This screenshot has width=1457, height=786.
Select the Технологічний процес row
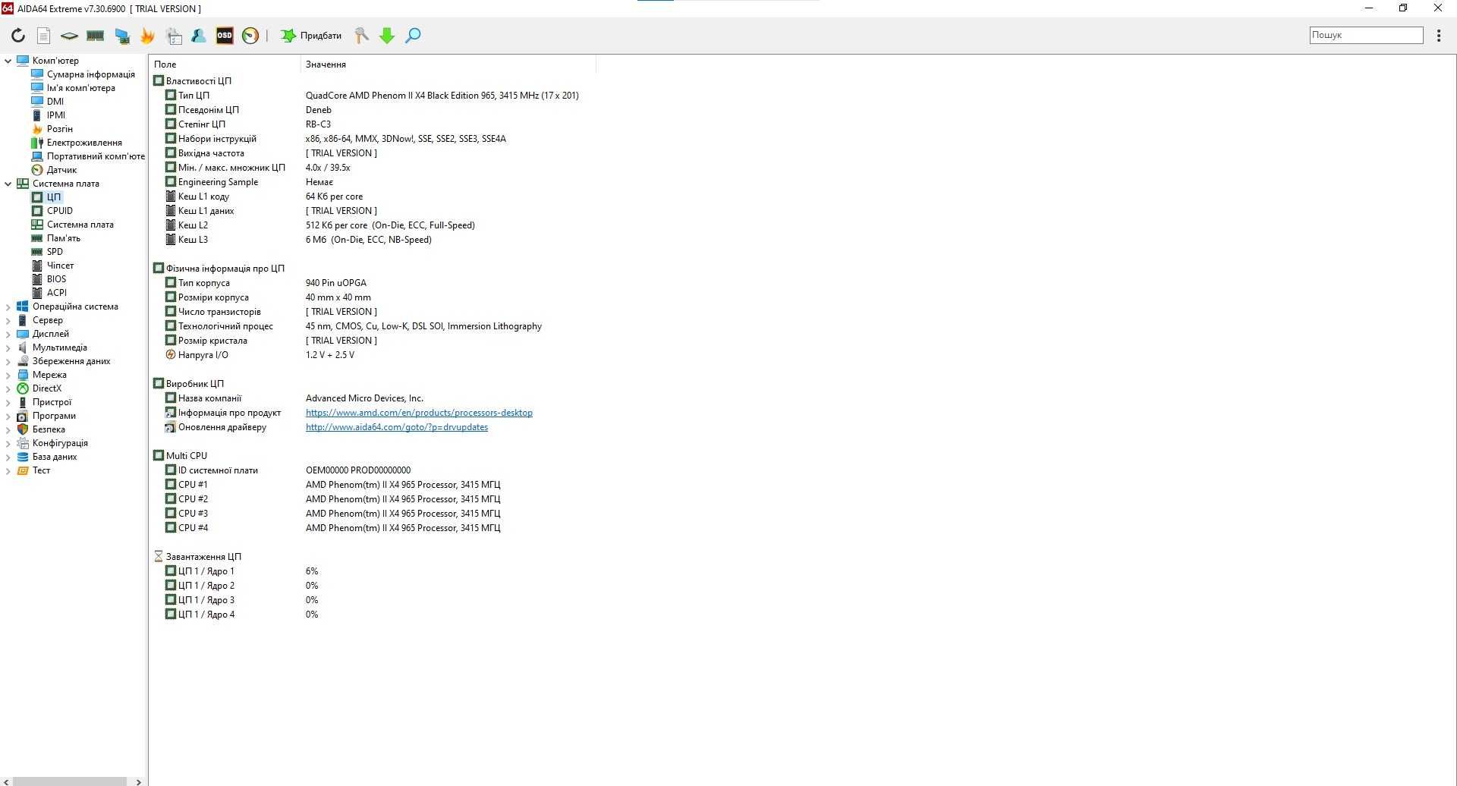point(372,326)
